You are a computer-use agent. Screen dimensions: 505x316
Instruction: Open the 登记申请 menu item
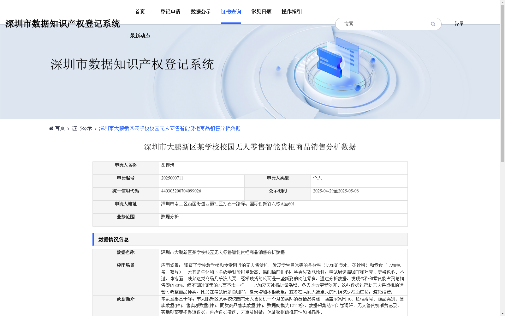pyautogui.click(x=170, y=12)
